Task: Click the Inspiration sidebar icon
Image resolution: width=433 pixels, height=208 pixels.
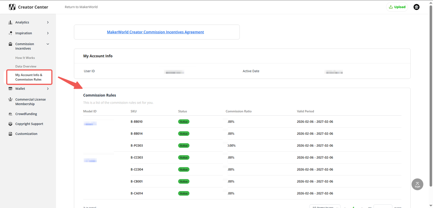Action: tap(10, 33)
